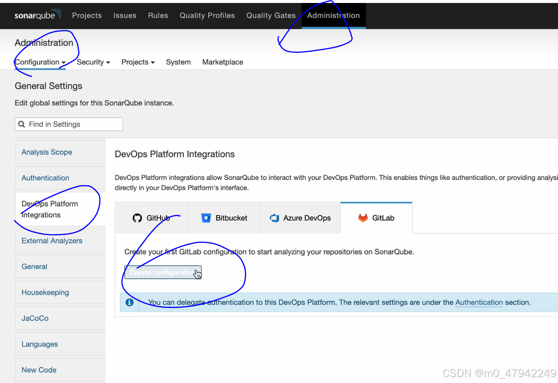Open Quality Gates
558x383 pixels.
click(x=271, y=15)
